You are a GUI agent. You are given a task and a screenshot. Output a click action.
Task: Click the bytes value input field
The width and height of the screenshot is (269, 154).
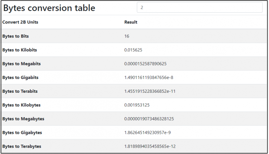click(199, 7)
